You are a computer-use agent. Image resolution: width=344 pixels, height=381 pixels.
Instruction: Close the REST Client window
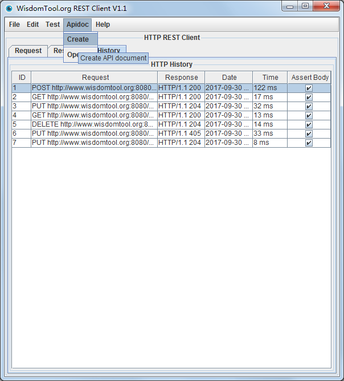click(x=326, y=6)
